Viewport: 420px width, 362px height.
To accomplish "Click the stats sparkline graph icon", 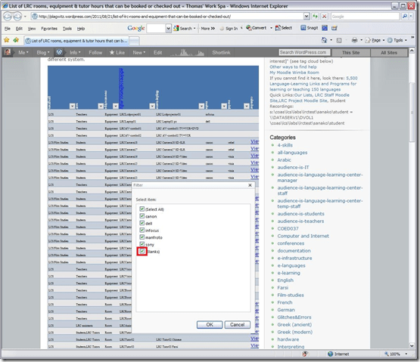I will 187,52.
